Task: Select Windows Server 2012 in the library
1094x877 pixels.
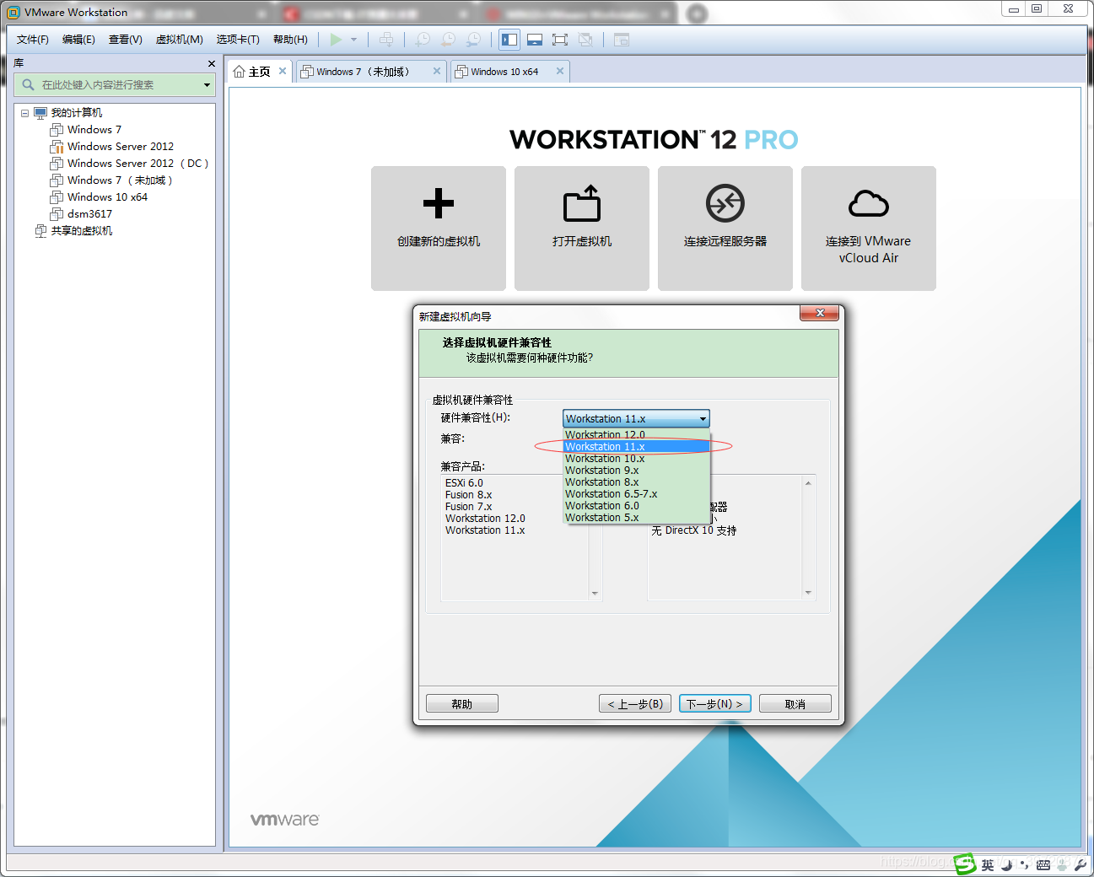Action: [120, 147]
